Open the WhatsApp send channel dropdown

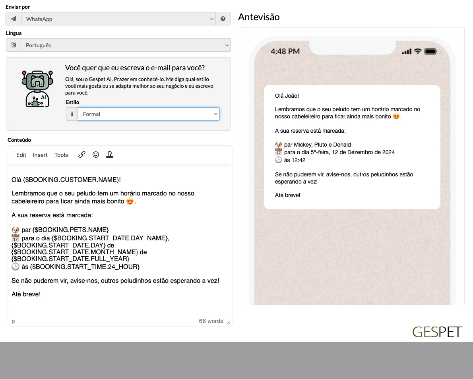(118, 19)
